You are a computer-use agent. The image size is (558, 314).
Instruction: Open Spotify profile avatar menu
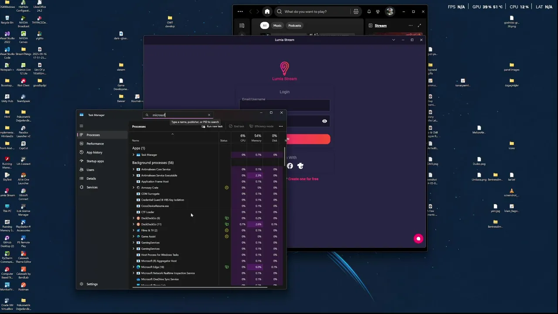coord(390,12)
